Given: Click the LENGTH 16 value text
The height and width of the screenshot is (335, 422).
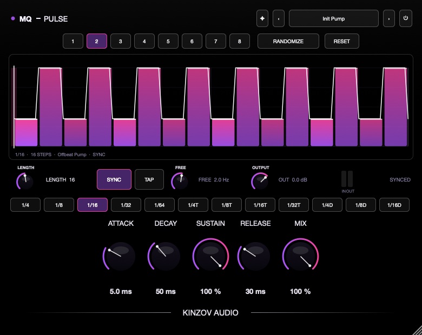Looking at the screenshot, I should 60,179.
